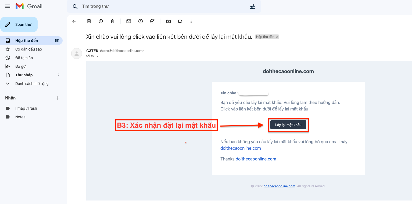
Task: Open more options three-dot menu
Action: [x=191, y=21]
